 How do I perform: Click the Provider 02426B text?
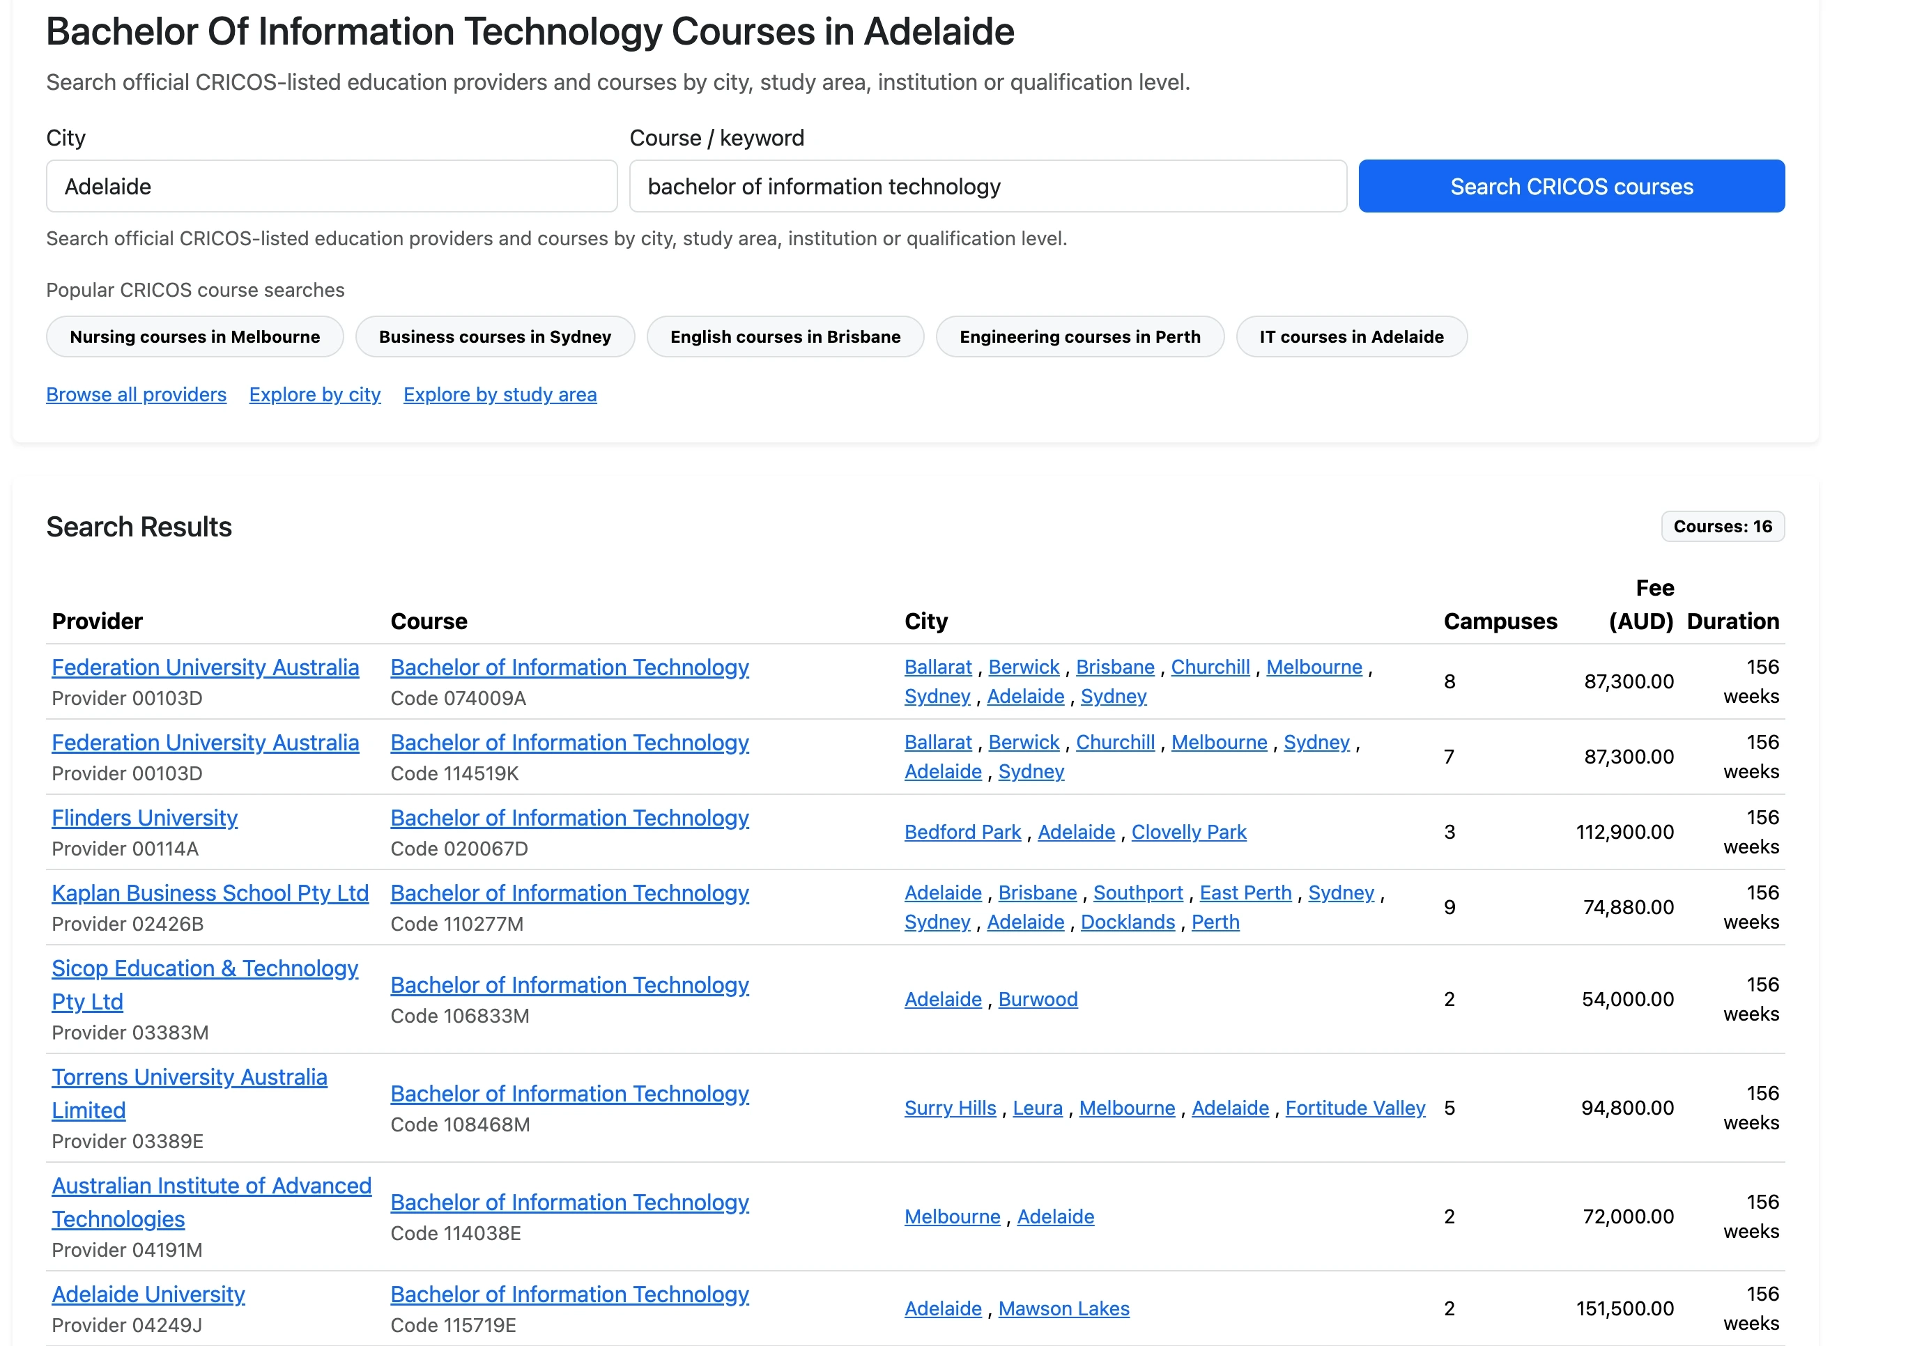(128, 924)
